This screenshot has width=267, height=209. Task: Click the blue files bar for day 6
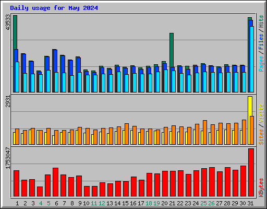pos(55,61)
